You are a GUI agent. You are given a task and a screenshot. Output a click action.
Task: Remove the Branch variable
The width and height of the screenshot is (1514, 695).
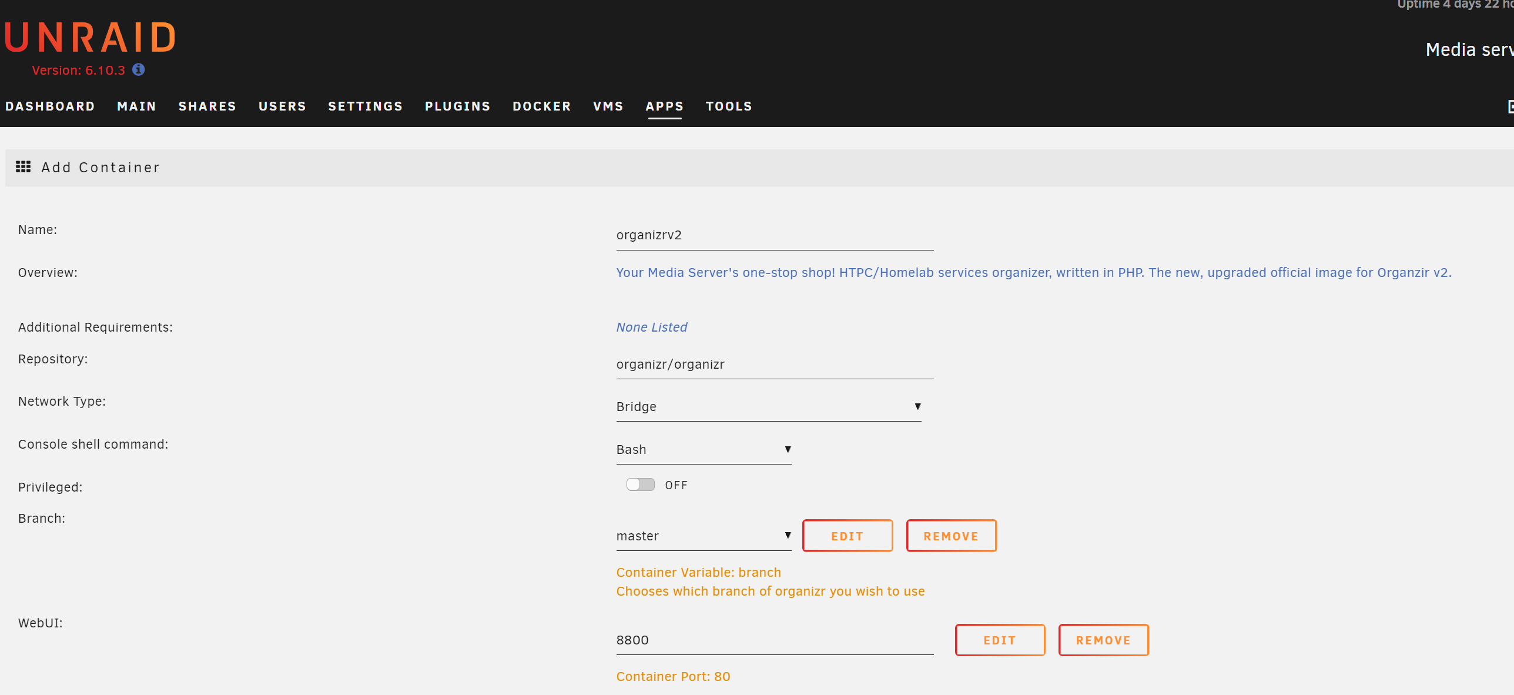[x=951, y=536]
